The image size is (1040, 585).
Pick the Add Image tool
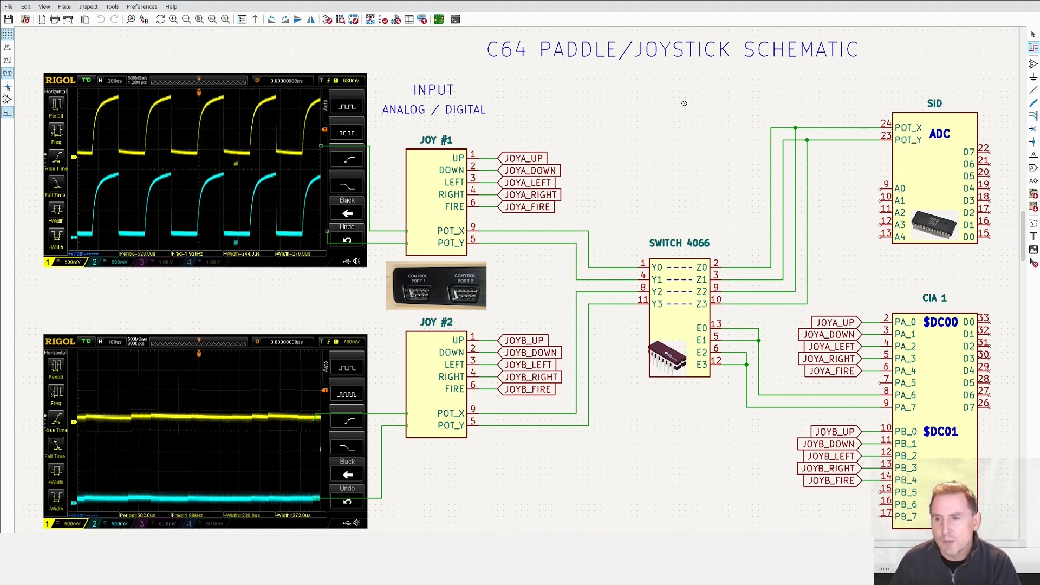tap(1033, 250)
